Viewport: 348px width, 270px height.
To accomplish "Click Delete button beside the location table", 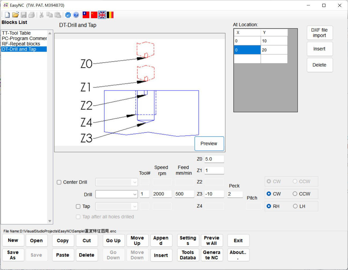I will coord(320,65).
